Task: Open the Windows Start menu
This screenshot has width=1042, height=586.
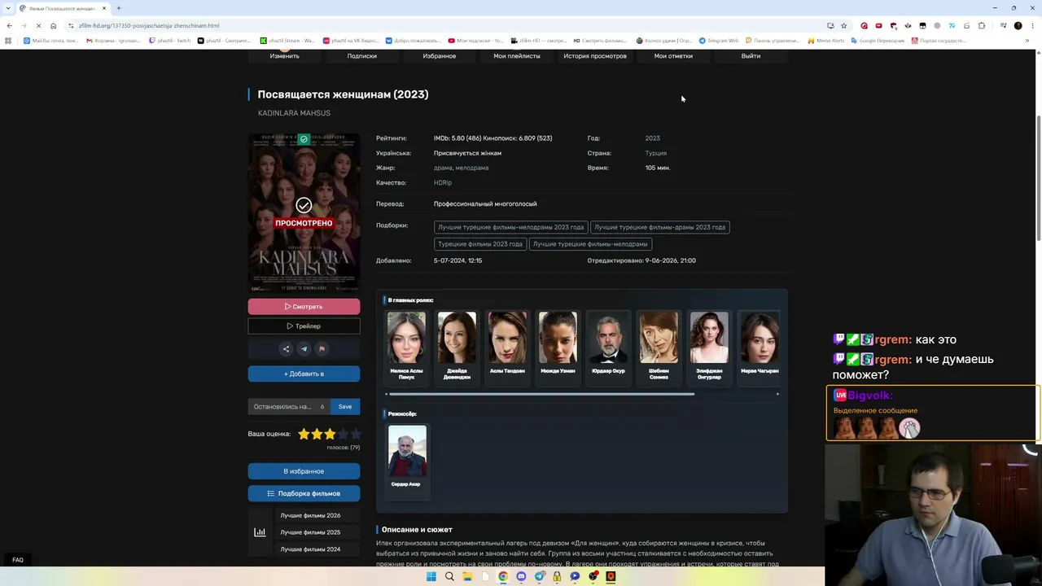Action: point(431,576)
